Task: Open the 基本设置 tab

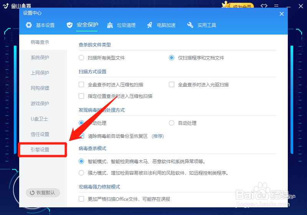Action: click(x=40, y=25)
